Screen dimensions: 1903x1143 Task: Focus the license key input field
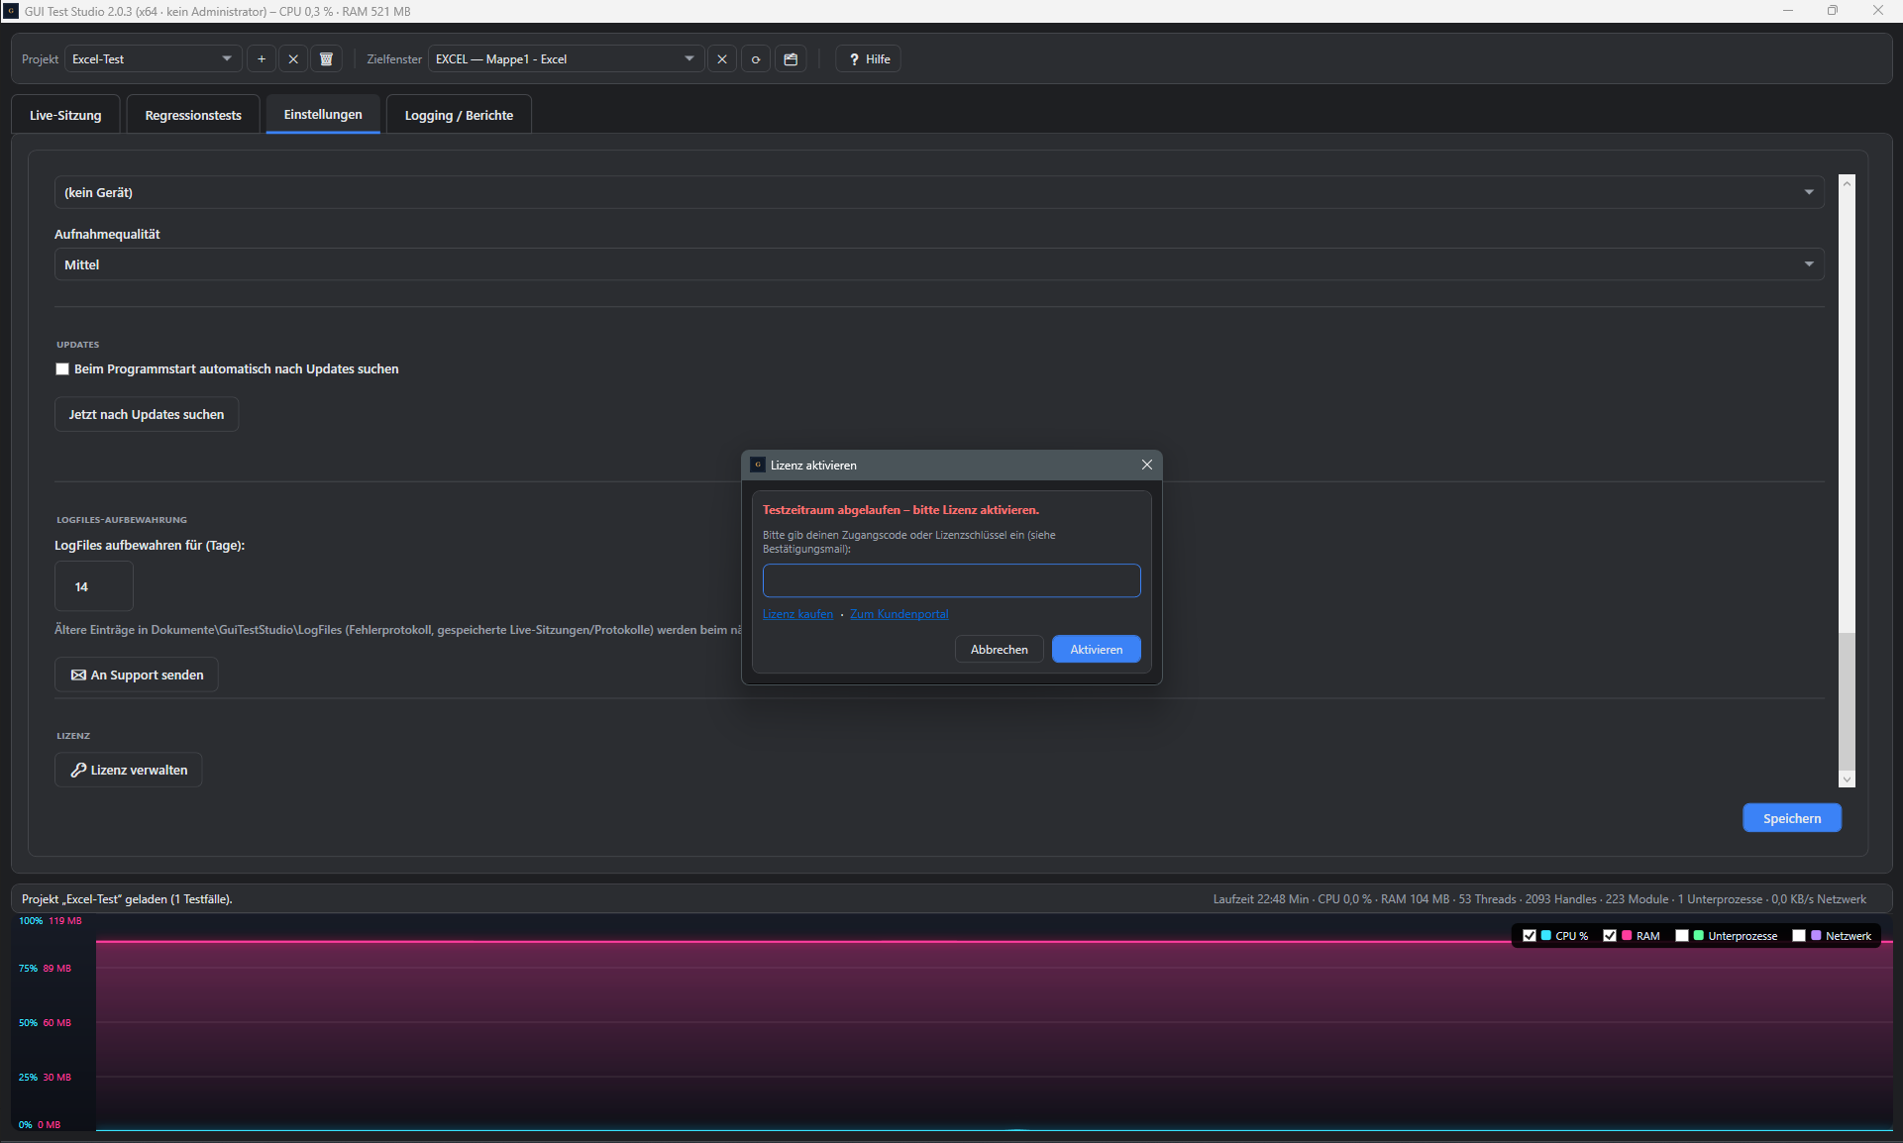click(x=952, y=580)
